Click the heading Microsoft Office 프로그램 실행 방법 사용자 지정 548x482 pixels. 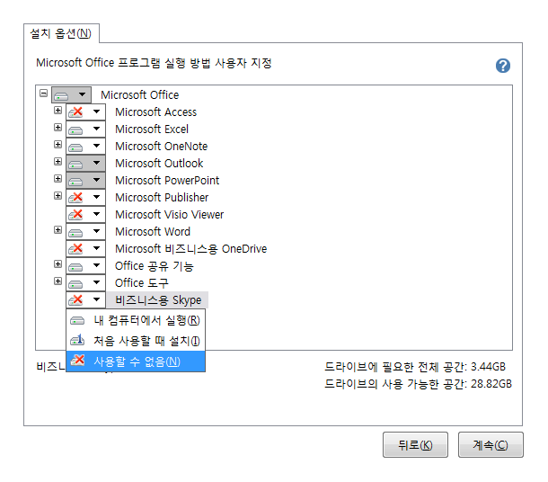coord(154,63)
